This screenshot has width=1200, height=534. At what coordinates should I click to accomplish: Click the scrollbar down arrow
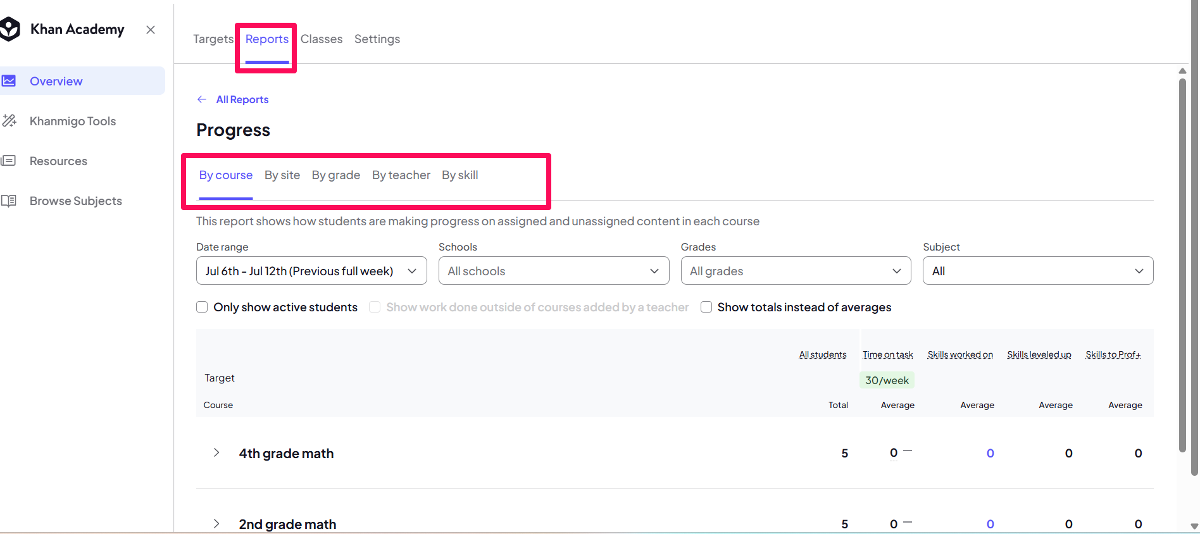[1194, 526]
